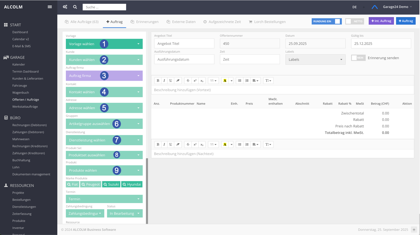This screenshot has width=420, height=235.
Task: Click the purple Int. Auftrag button
Action: coord(381,21)
